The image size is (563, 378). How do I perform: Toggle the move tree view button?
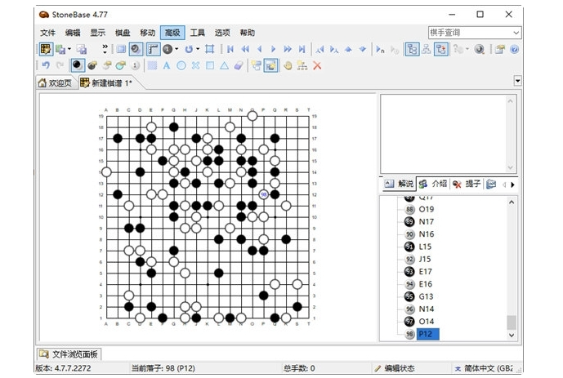coord(411,49)
